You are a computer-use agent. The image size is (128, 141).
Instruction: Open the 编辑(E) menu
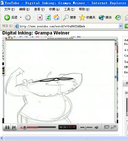(x=24, y=9)
